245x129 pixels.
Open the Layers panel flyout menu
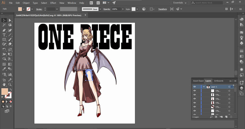pos(235,81)
